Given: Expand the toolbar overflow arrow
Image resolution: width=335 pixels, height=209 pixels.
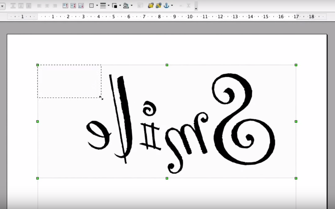Looking at the screenshot, I should pos(195,8).
